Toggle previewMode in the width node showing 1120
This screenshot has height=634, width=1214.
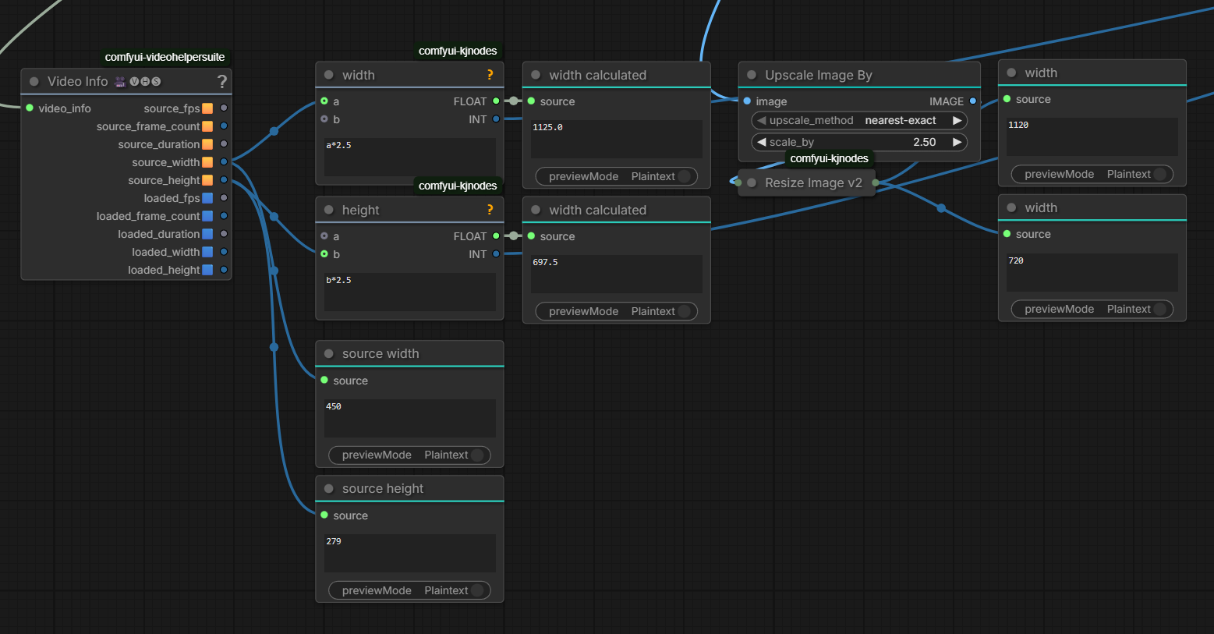[x=1092, y=174]
